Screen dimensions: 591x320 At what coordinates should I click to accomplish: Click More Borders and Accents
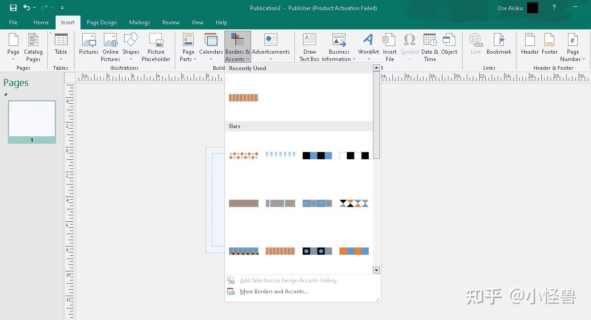click(x=274, y=292)
